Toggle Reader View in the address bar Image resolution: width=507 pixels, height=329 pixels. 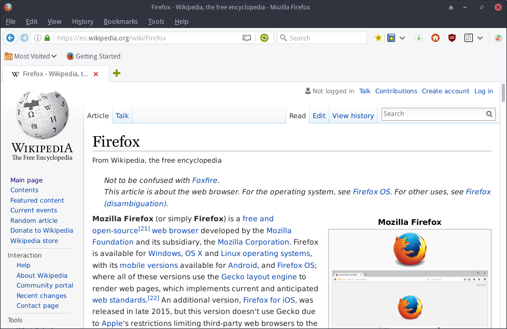pos(247,38)
